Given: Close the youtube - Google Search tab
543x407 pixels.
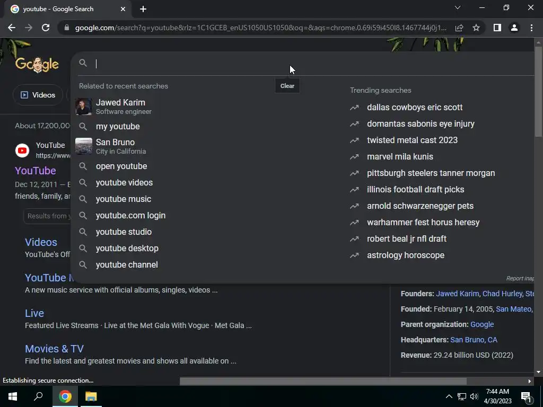Looking at the screenshot, I should click(123, 9).
